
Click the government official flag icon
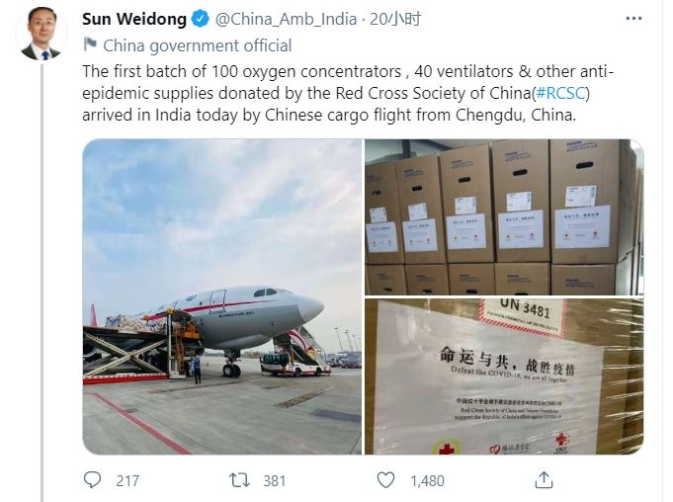click(90, 44)
